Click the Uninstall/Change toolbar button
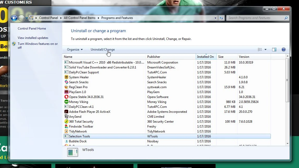This screenshot has height=168, width=299. click(x=103, y=50)
